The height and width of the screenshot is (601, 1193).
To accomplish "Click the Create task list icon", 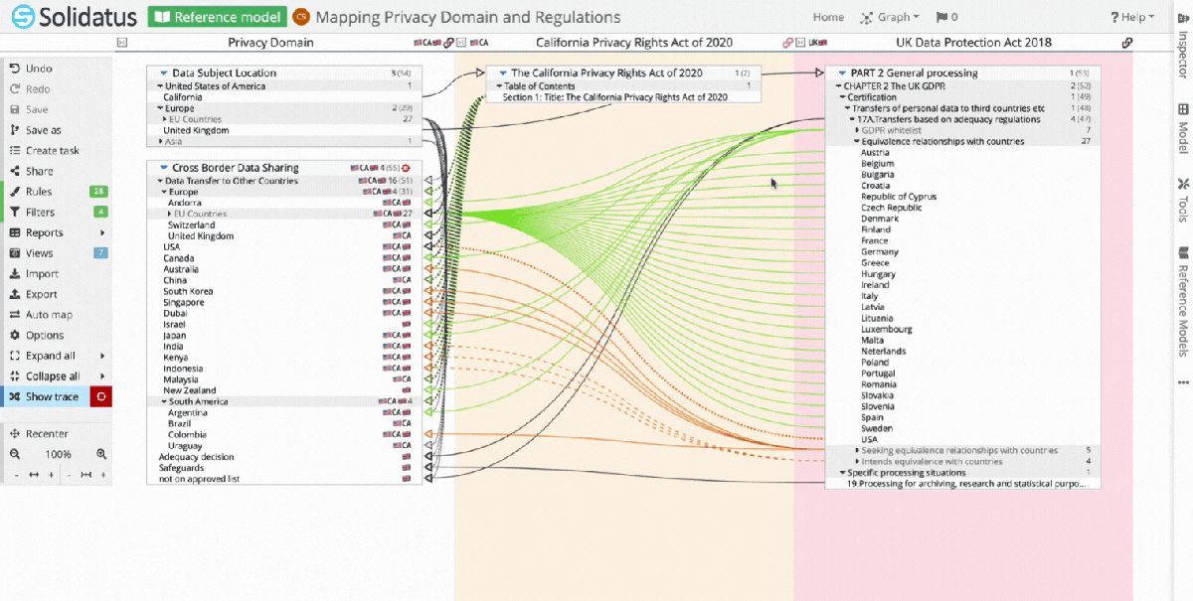I will pyautogui.click(x=14, y=151).
